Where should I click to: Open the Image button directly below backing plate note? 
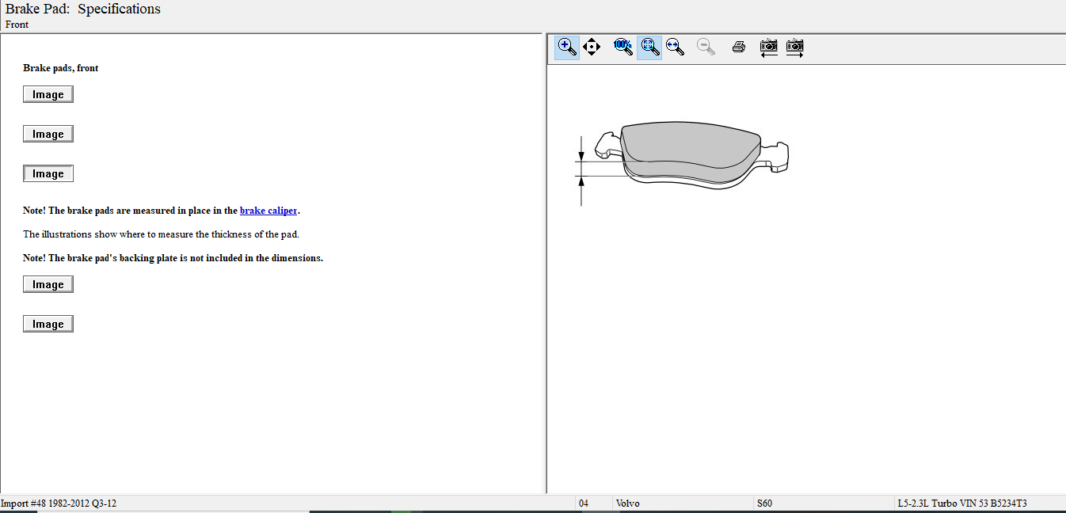[48, 284]
